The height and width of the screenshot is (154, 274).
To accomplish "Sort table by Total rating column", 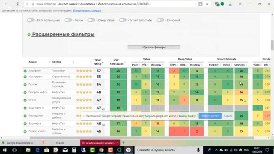I will click(98, 62).
